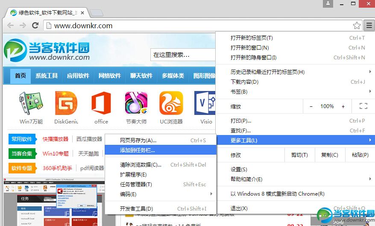This screenshot has height=226, width=375.
Task: Click the 复制(C) button
Action: [x=330, y=155]
